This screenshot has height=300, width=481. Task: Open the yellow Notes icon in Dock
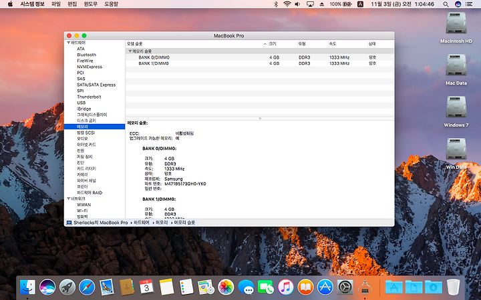coord(166,287)
